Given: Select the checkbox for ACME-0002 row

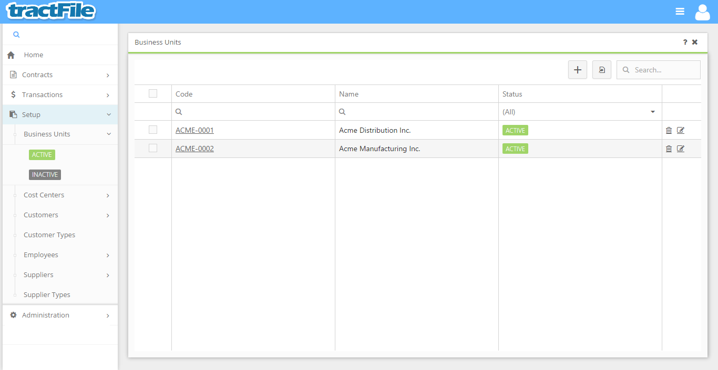Looking at the screenshot, I should pyautogui.click(x=153, y=148).
